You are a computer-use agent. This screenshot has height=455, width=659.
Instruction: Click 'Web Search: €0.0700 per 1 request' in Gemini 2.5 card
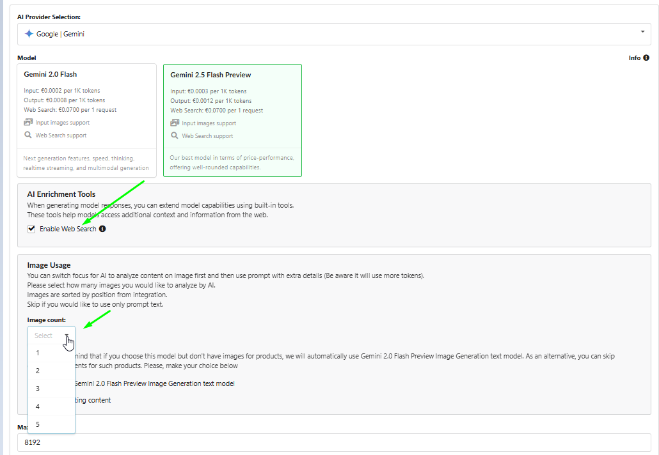tap(216, 111)
